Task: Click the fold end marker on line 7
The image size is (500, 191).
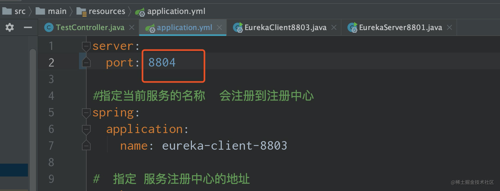Action: coord(86,145)
